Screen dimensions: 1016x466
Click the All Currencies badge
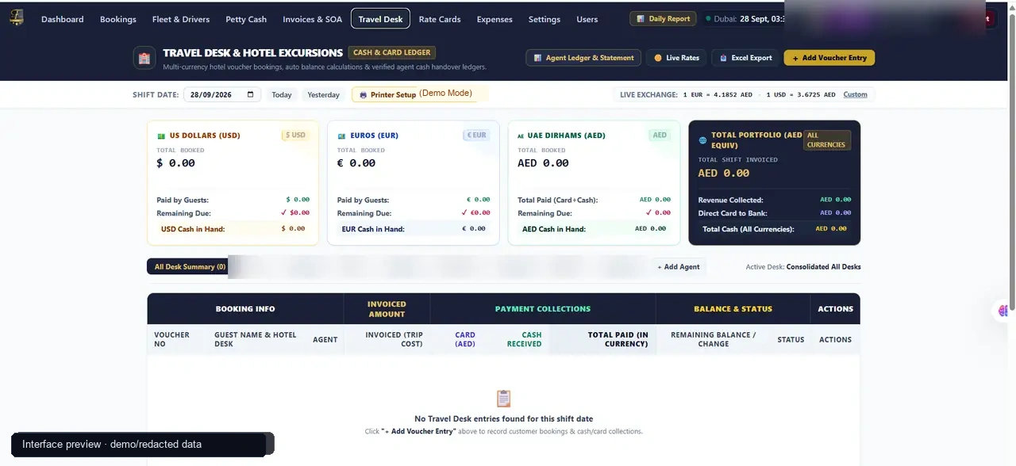click(826, 140)
